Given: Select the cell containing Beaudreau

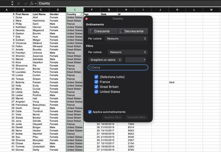Looking at the screenshot, I should pyautogui.click(x=41, y=105).
